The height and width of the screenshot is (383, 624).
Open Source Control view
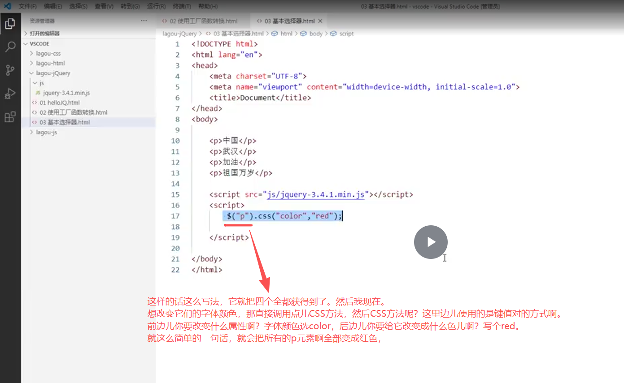[10, 70]
